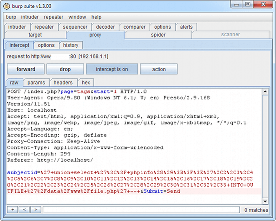This screenshot has height=221, width=276.
Task: Click the down arrow of the vertical scrollbar
Action: (265, 202)
